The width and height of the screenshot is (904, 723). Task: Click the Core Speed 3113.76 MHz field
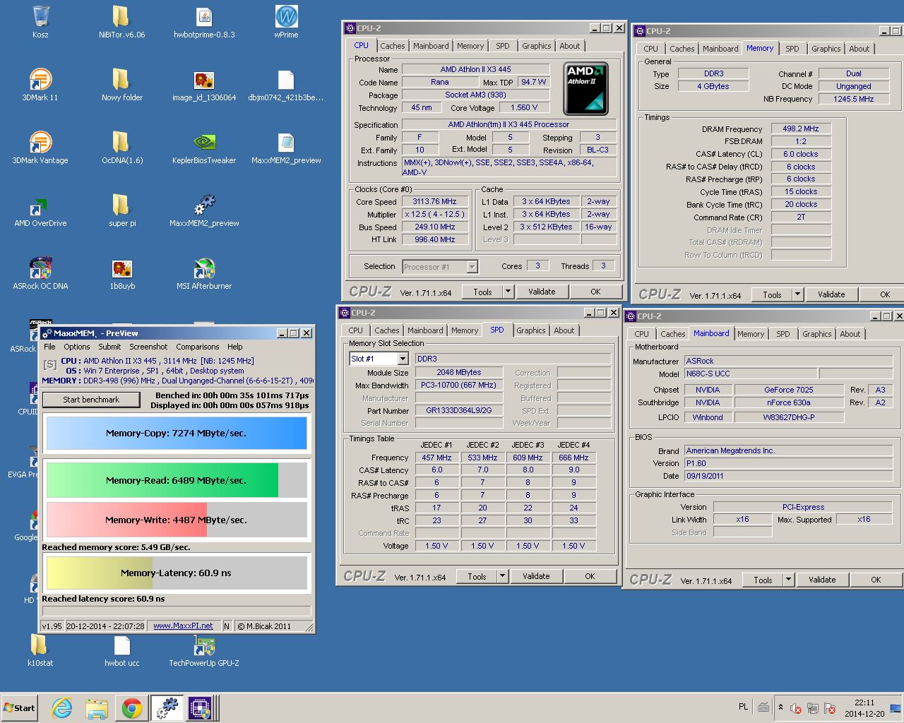[435, 202]
